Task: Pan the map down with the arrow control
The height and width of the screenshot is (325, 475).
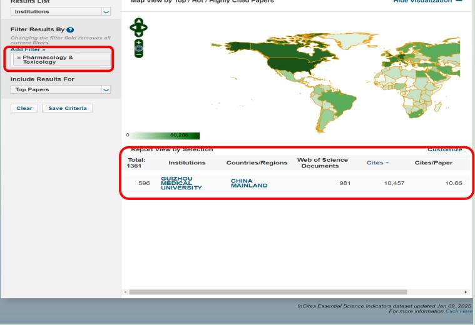Action: tap(139, 34)
